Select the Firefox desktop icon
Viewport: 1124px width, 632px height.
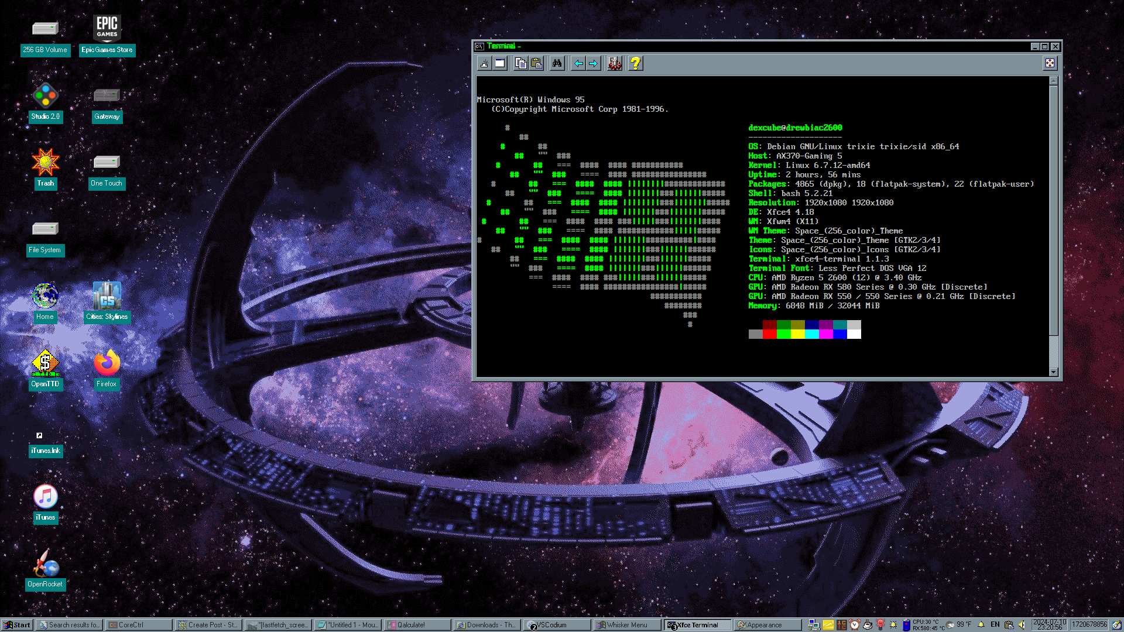[107, 370]
